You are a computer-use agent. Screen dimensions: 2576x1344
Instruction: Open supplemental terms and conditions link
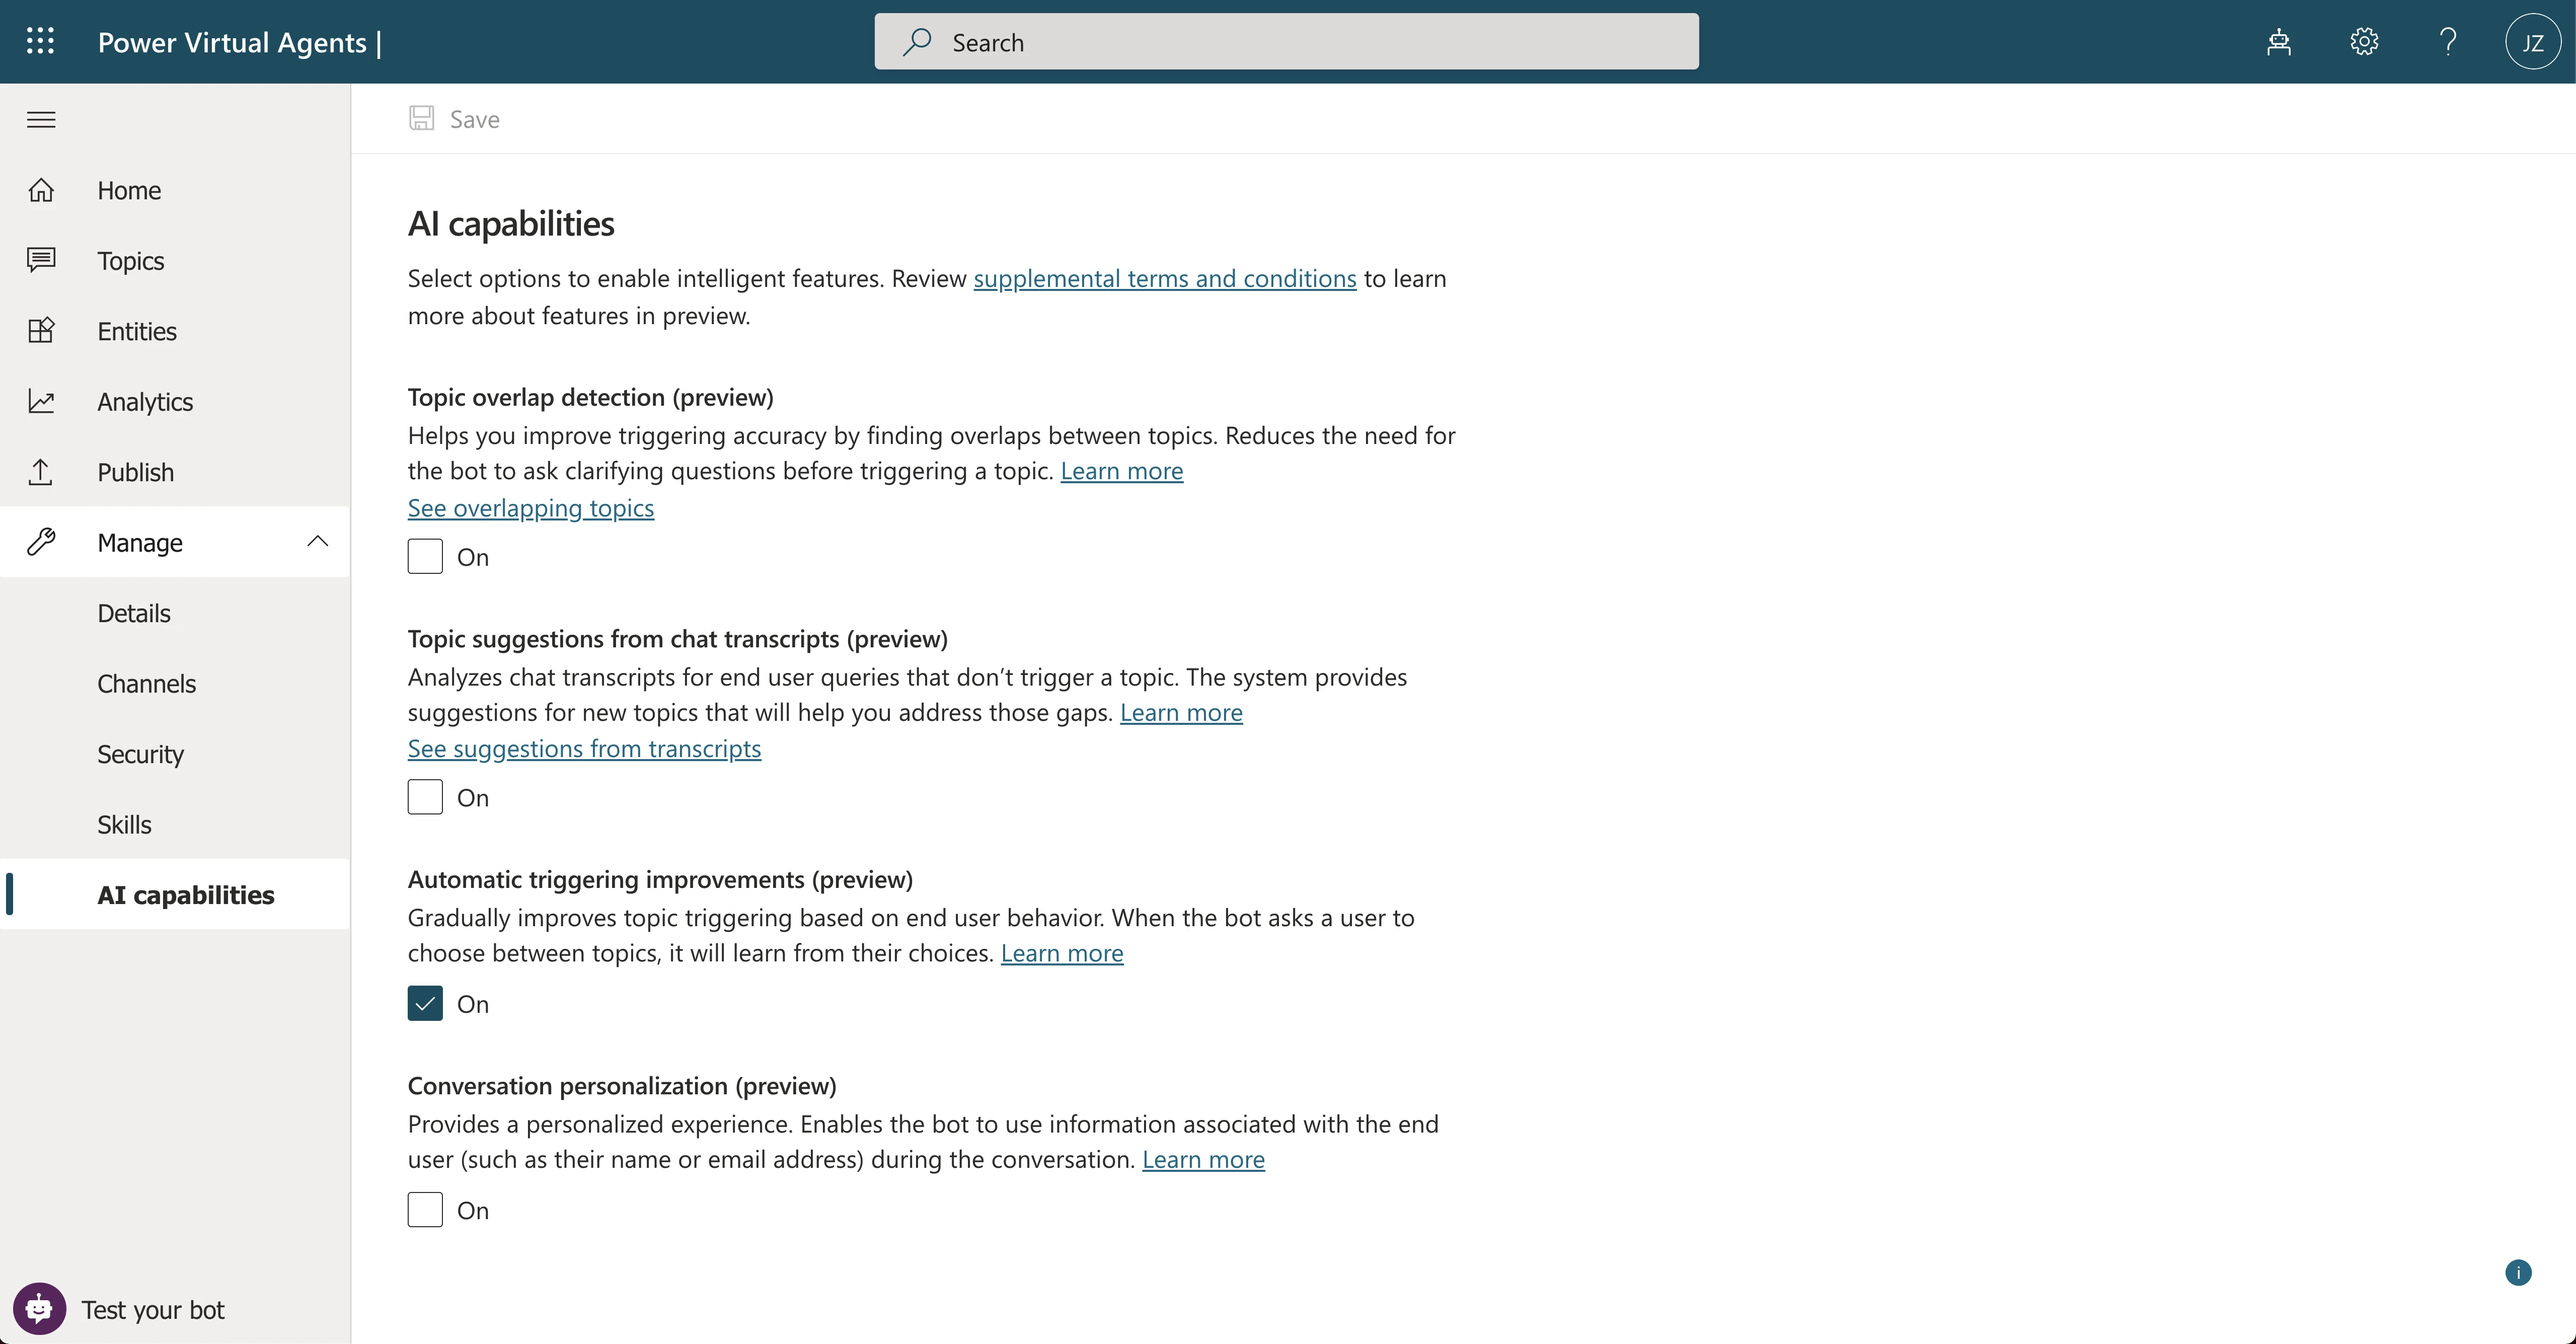[x=1164, y=278]
